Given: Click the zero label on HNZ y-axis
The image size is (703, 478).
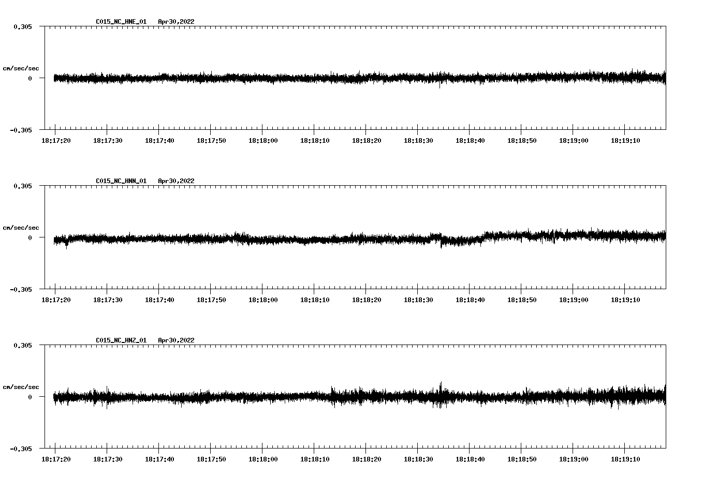Looking at the screenshot, I should [30, 397].
